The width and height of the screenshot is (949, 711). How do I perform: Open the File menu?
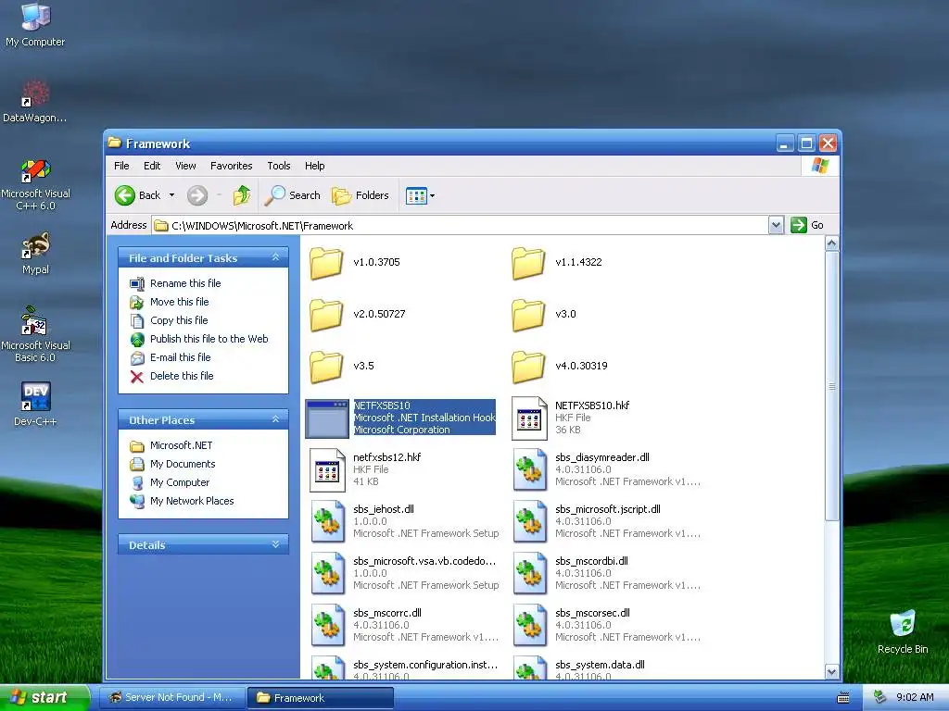click(121, 166)
